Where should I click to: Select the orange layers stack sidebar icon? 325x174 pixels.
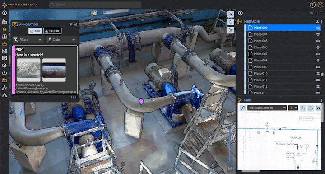[x=5, y=29]
